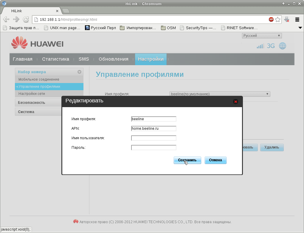The width and height of the screenshot is (304, 233).
Task: Expand the beeline profile name dropdown
Action: pyautogui.click(x=220, y=94)
